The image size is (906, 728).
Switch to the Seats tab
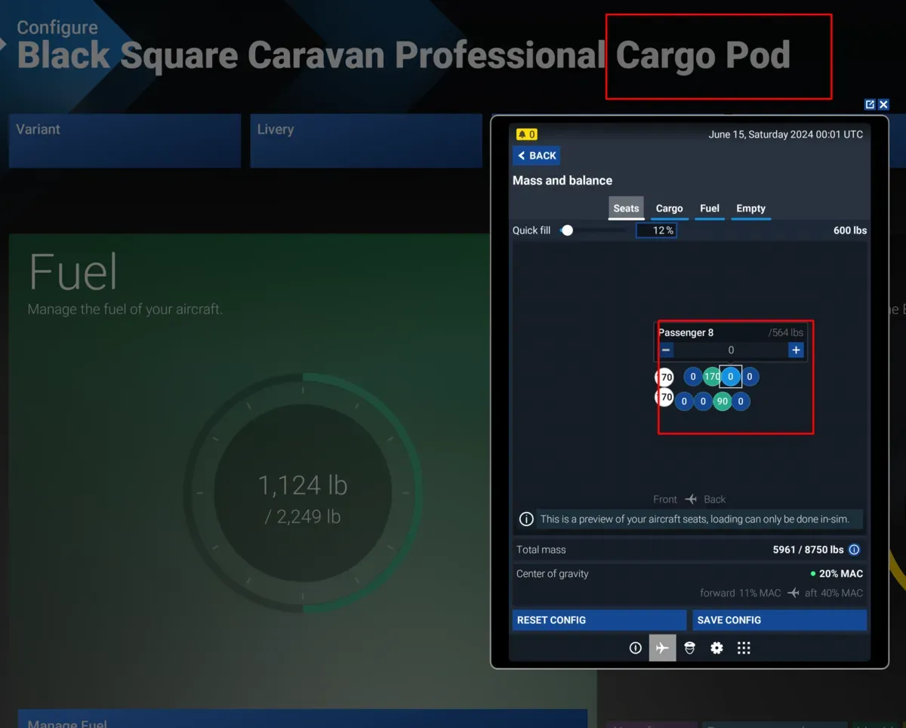[x=626, y=208]
